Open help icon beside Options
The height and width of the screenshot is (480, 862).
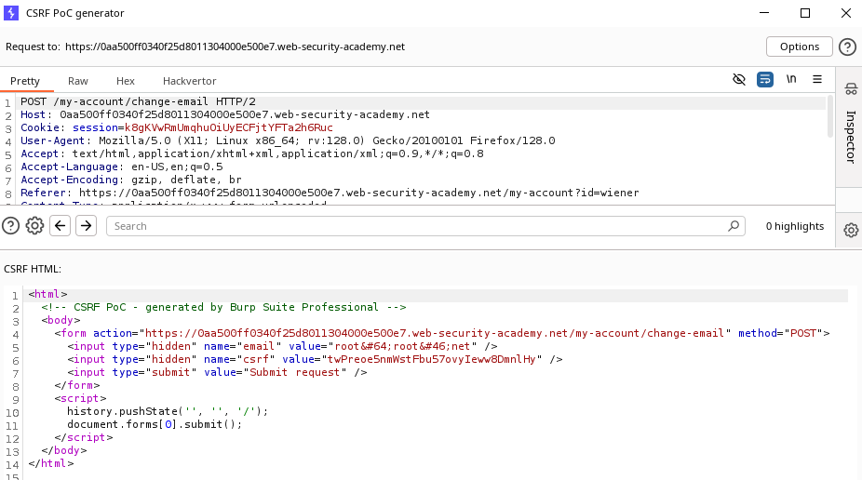(847, 47)
